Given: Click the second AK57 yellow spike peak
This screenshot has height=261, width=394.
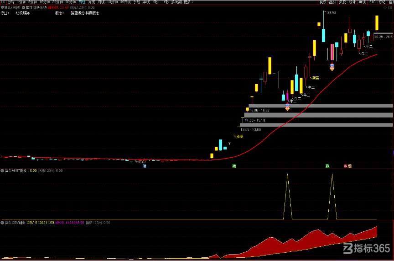Looking at the screenshot, I should [x=332, y=174].
